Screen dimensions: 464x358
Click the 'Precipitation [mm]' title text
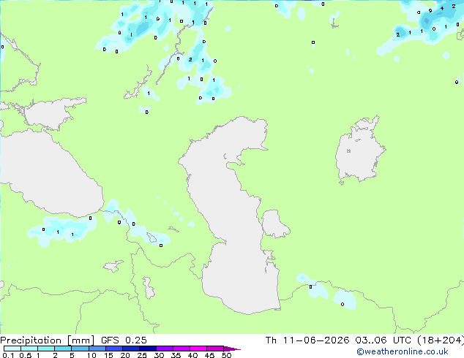pyautogui.click(x=47, y=340)
